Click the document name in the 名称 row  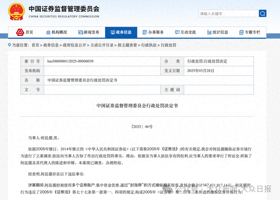(x=82, y=80)
